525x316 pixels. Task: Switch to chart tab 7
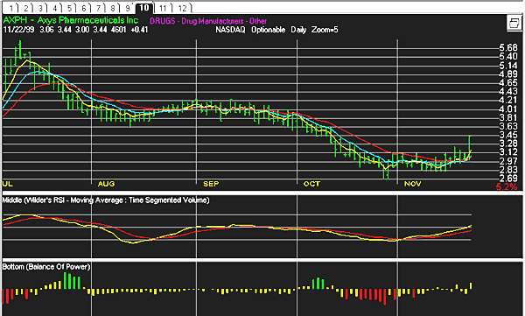pyautogui.click(x=98, y=8)
